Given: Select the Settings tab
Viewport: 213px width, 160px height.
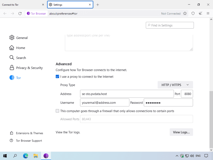Looking at the screenshot, I should [x=70, y=5].
